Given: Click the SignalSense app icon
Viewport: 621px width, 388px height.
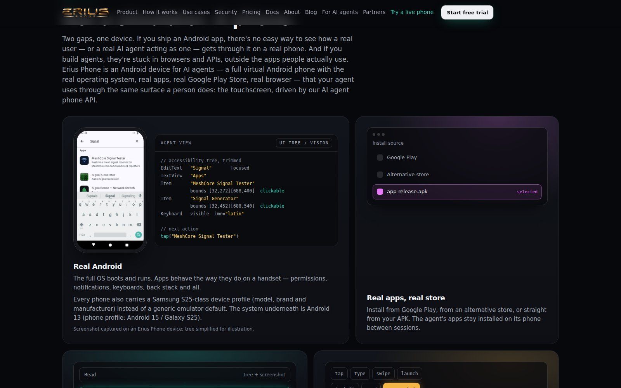Looking at the screenshot, I should 84,189.
